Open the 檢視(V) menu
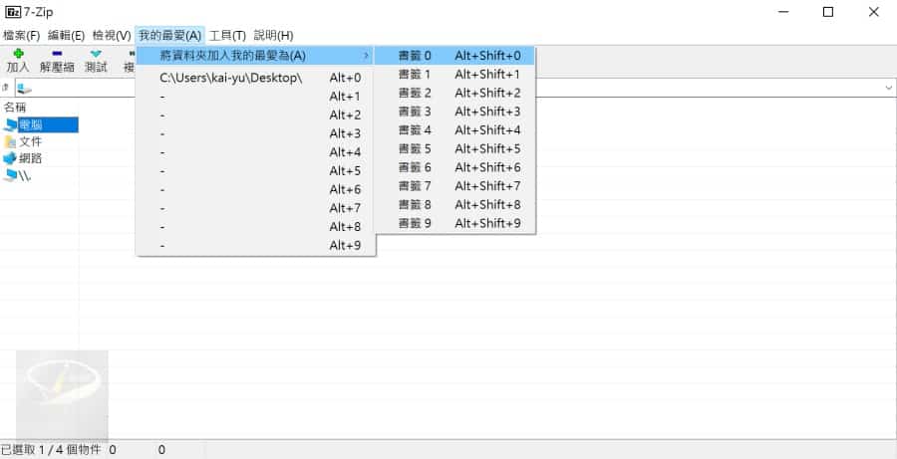The width and height of the screenshot is (897, 459). 112,36
